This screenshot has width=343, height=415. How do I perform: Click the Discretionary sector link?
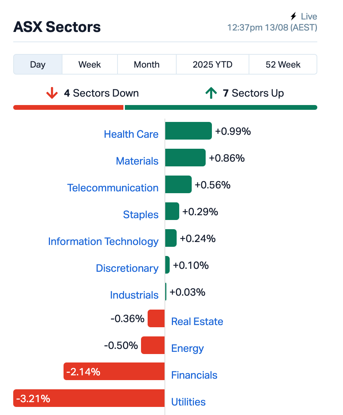pyautogui.click(x=127, y=268)
